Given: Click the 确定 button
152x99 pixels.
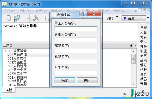Looking at the screenshot, I should point(65,80).
